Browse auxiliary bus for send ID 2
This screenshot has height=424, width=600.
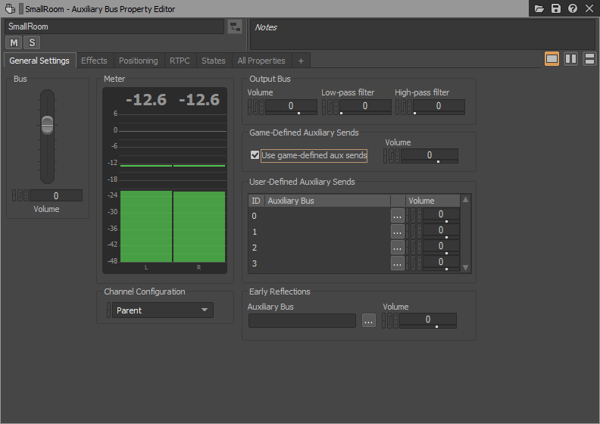click(398, 248)
